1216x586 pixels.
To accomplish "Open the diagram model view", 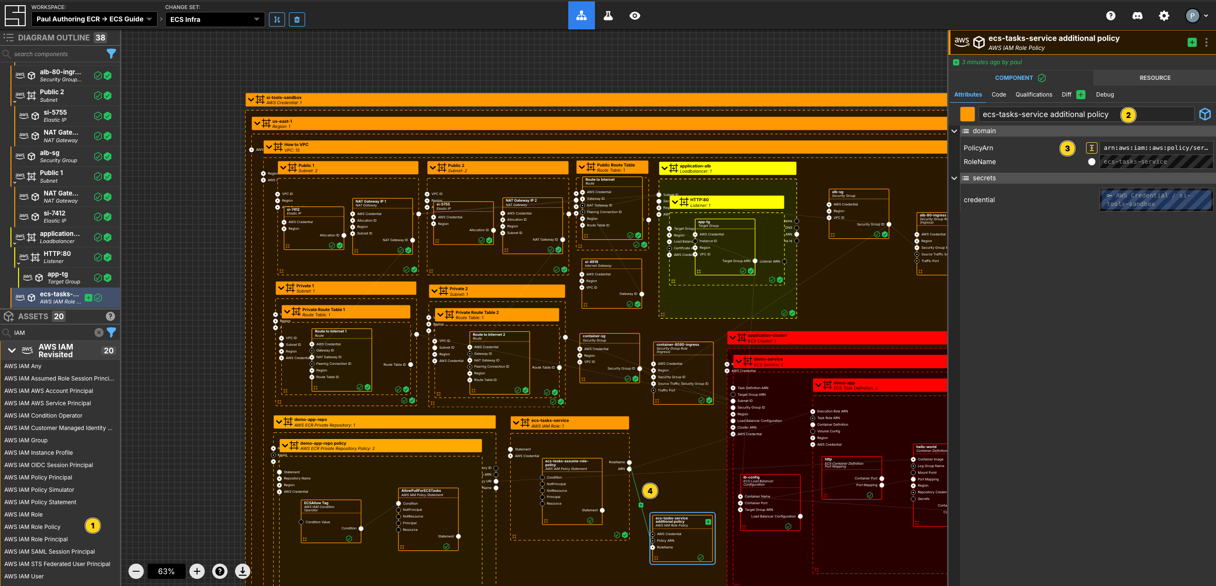I will tap(581, 16).
